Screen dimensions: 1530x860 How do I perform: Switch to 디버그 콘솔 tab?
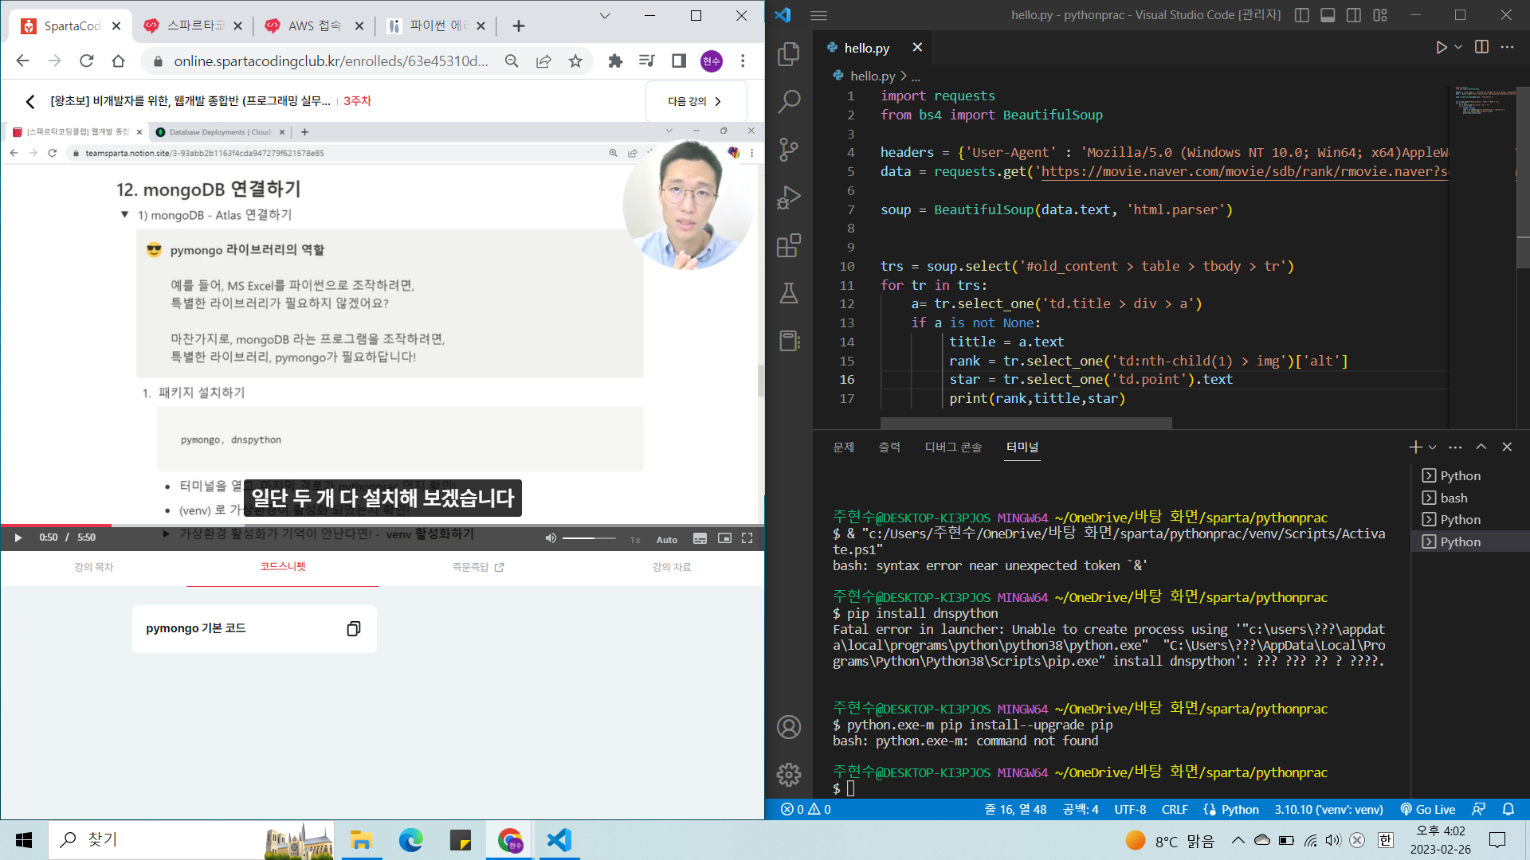click(953, 448)
